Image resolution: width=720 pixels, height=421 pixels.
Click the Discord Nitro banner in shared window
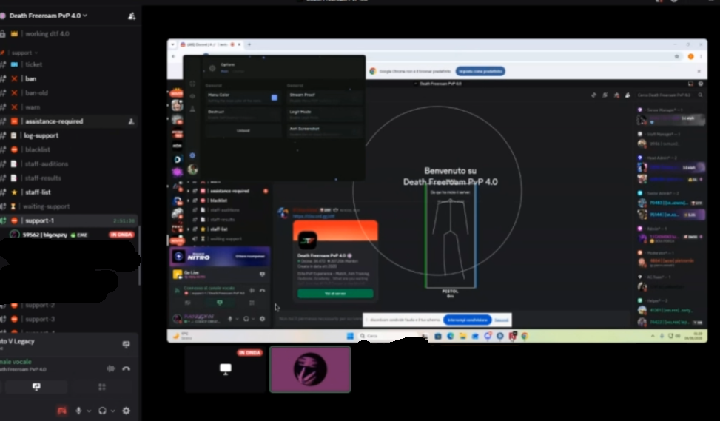pos(220,257)
